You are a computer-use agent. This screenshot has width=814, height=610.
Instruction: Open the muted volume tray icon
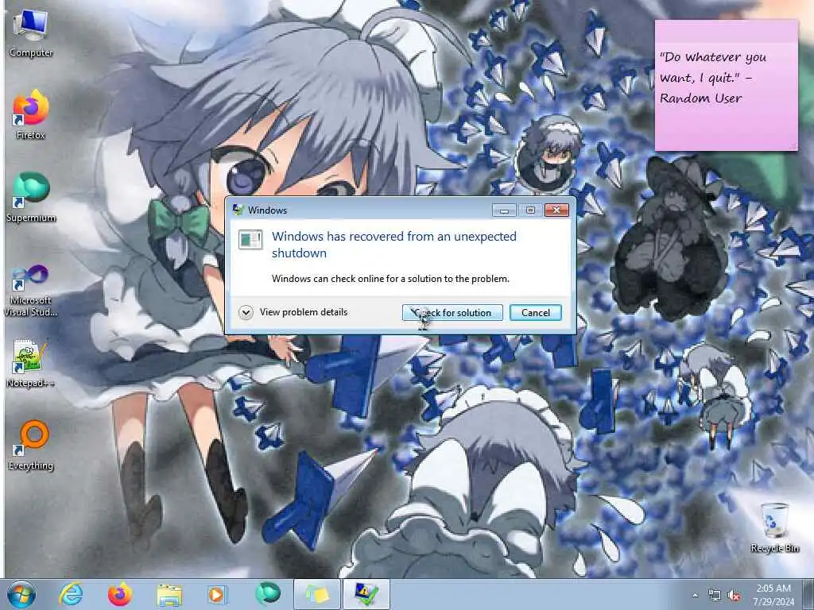[x=734, y=596]
